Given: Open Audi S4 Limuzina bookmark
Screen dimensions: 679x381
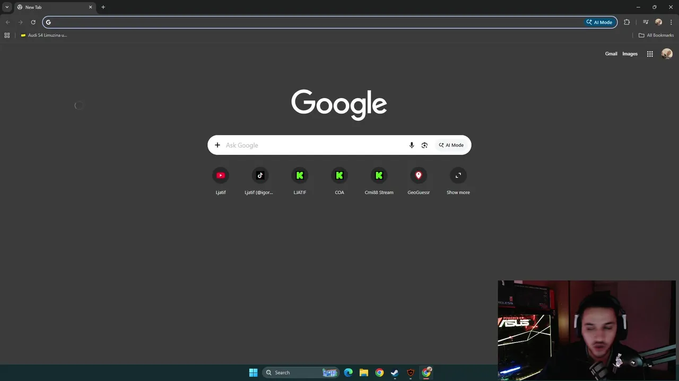Looking at the screenshot, I should (43, 35).
